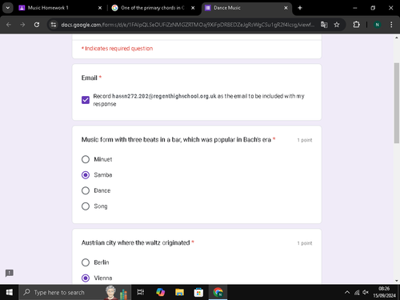Image resolution: width=400 pixels, height=300 pixels.
Task: Click the scrollbar down arrow
Action: pyautogui.click(x=397, y=281)
